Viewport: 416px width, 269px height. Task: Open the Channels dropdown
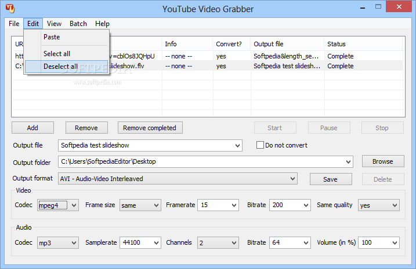(218, 243)
